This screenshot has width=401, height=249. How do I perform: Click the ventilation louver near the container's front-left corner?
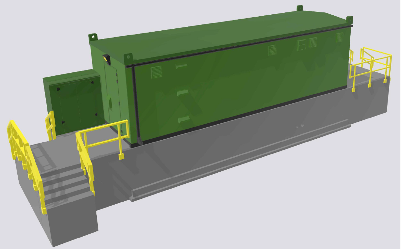(156, 72)
